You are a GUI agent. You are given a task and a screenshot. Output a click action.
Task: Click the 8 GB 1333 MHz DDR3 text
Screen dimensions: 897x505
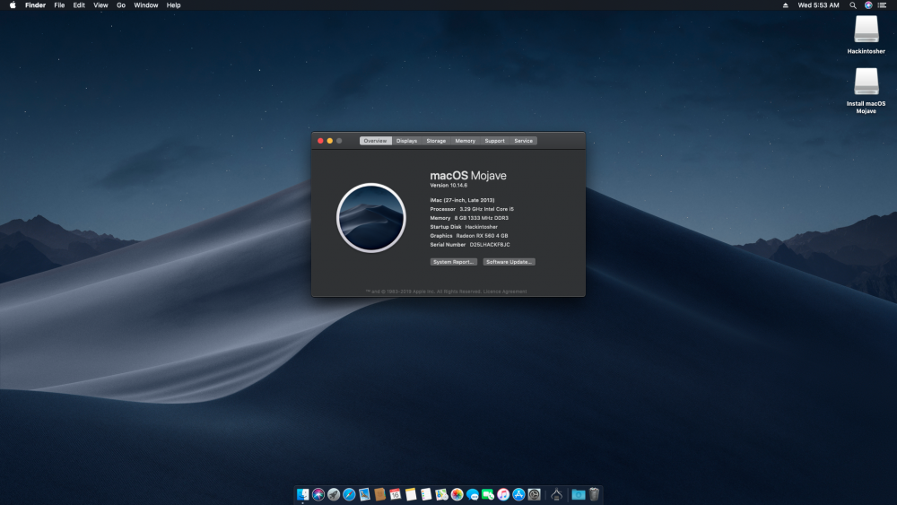tap(481, 218)
